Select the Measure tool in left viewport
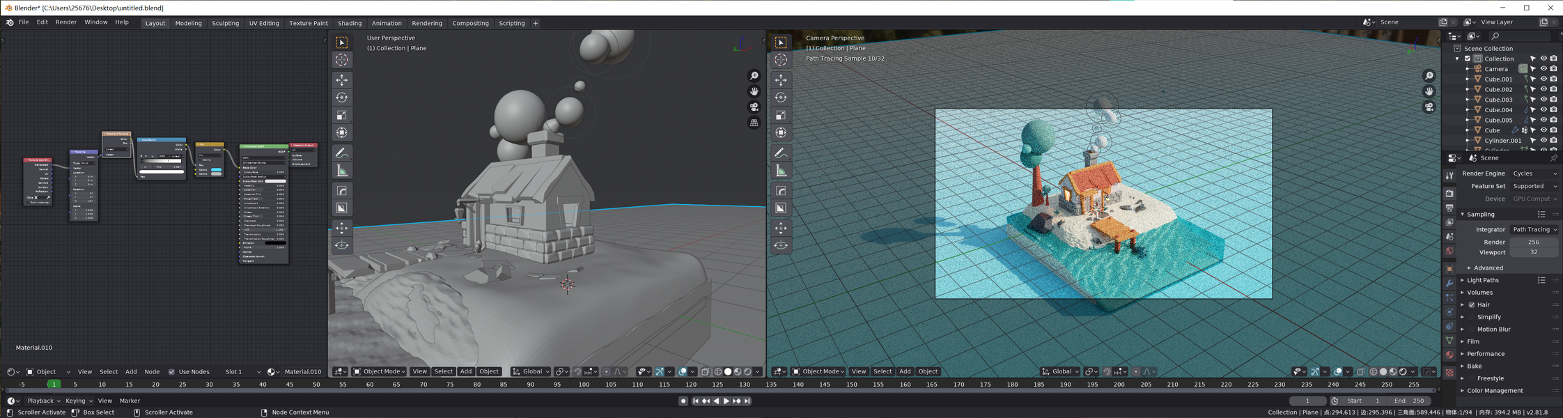This screenshot has height=418, width=1563. 341,170
